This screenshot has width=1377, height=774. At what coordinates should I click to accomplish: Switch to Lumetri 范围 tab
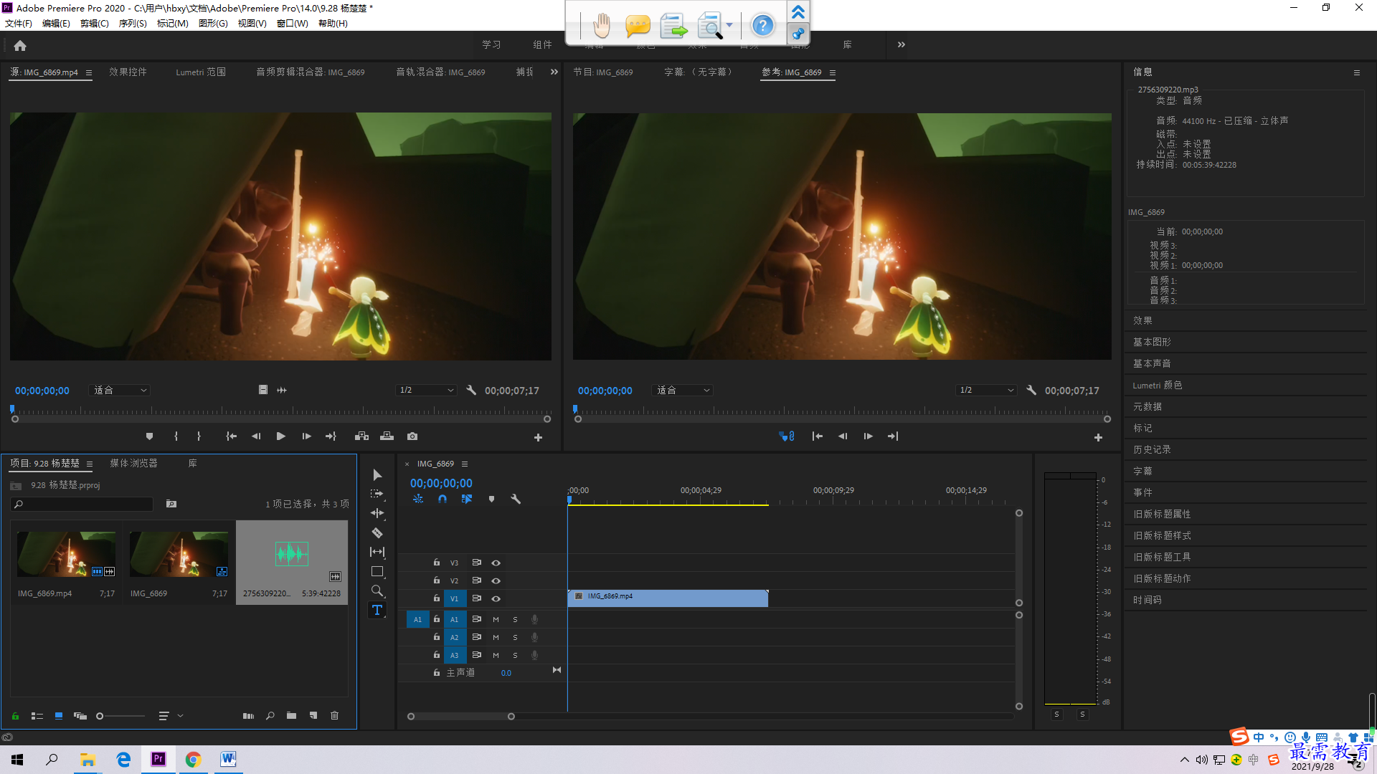[x=201, y=72]
